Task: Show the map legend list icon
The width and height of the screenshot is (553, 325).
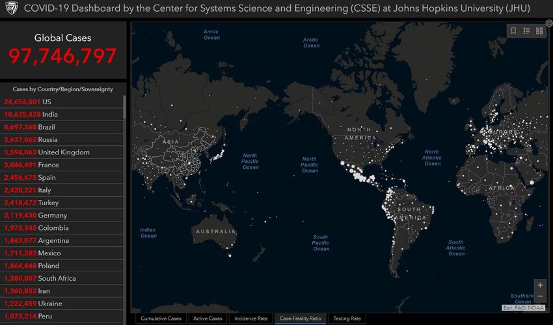Action: (x=526, y=31)
